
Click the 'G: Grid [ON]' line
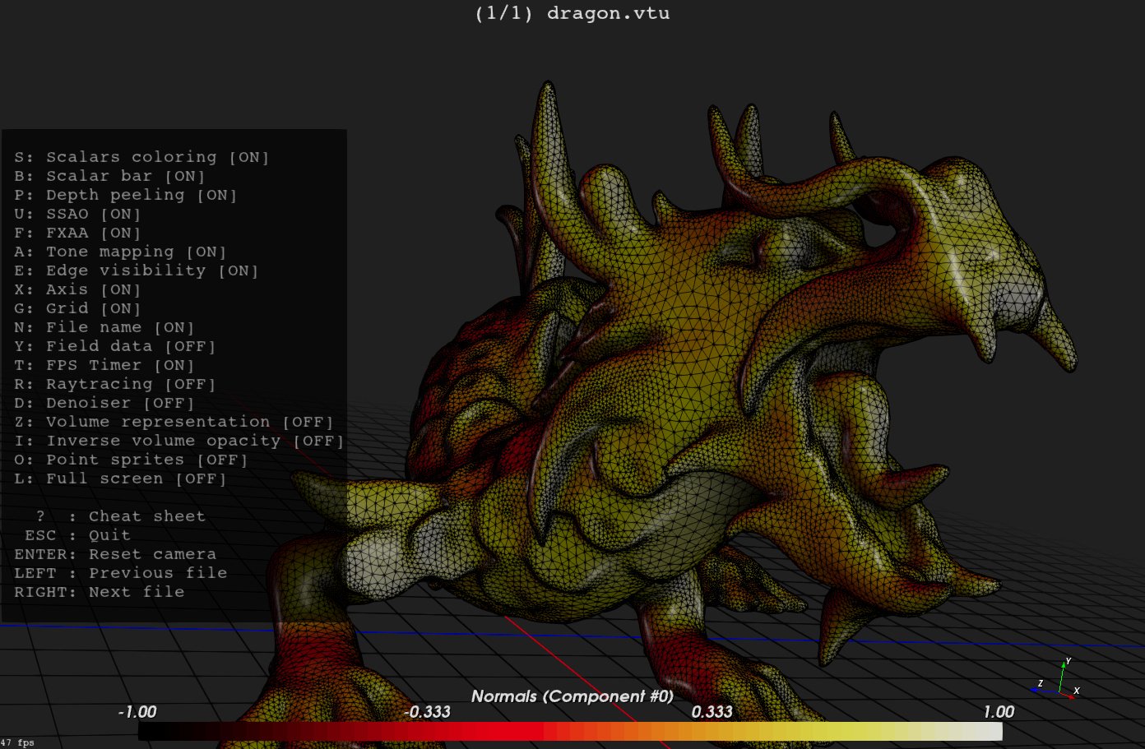[x=77, y=308]
